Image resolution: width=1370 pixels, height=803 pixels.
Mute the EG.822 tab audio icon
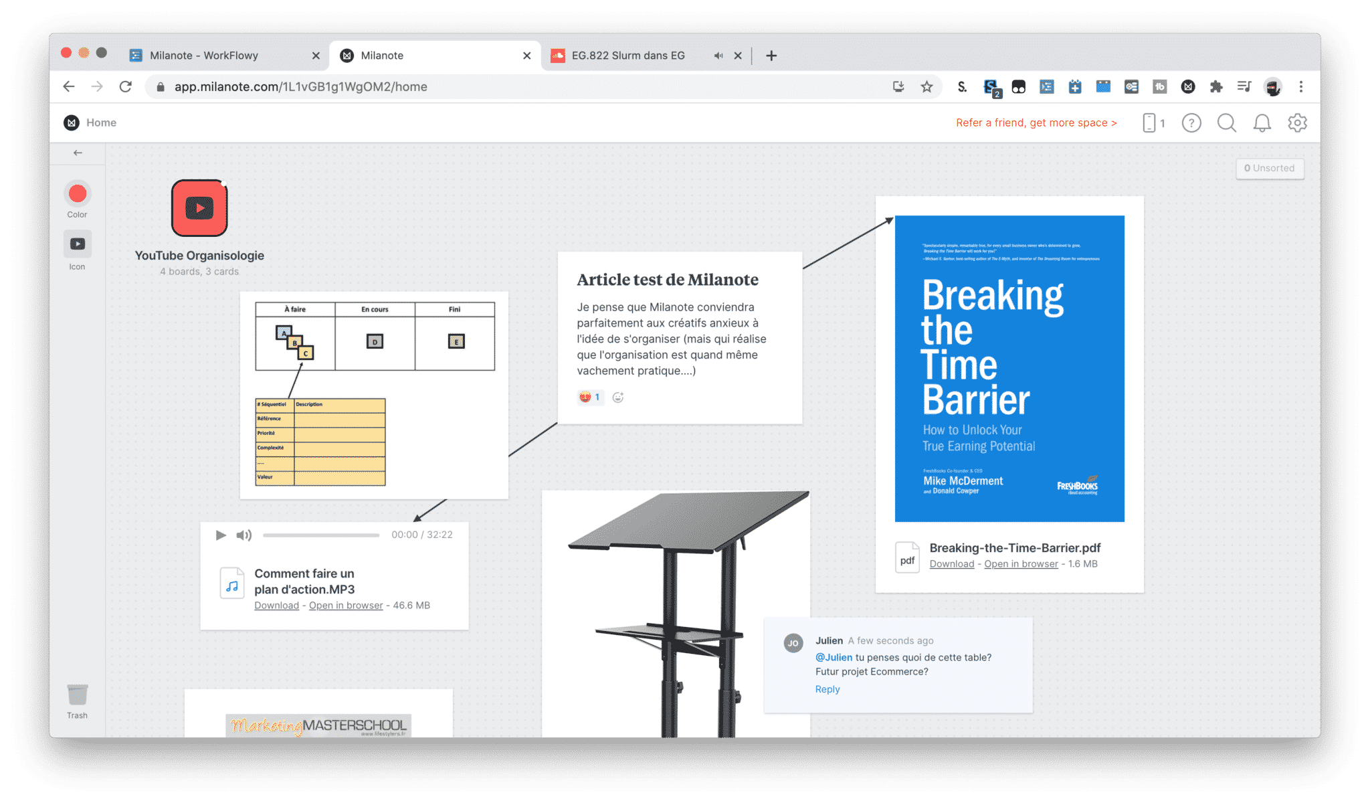tap(718, 56)
